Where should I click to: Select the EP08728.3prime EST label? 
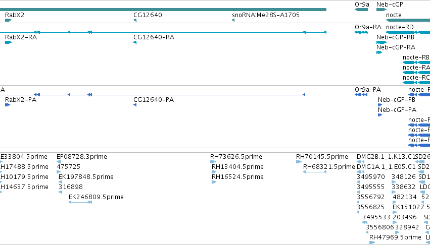tap(82, 157)
